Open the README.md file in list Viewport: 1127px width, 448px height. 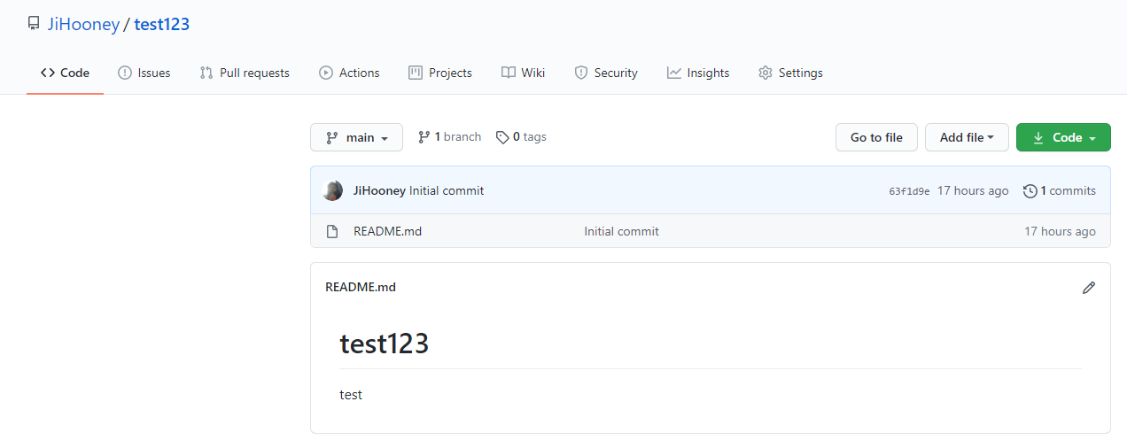387,231
